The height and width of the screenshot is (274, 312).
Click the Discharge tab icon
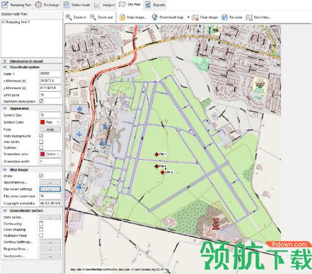38,4
